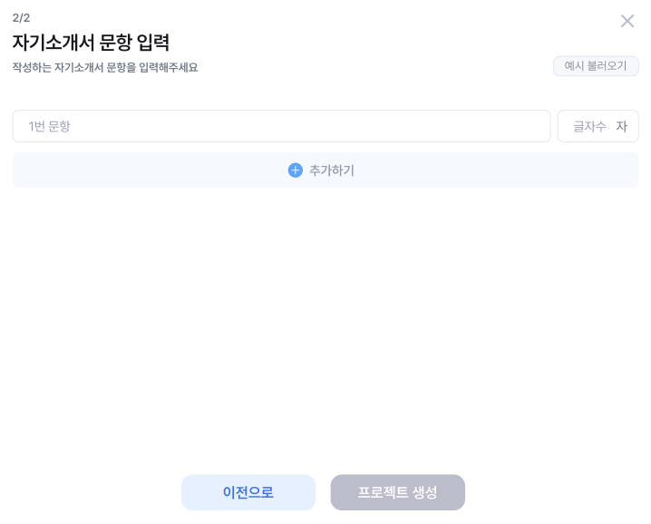Screen dimensions: 651x524
Task: Create the project with 프로젝트 생성
Action: (397, 492)
